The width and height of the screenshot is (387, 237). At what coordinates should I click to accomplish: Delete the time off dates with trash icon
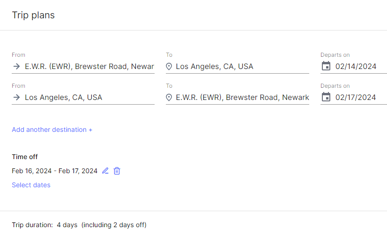click(x=117, y=171)
